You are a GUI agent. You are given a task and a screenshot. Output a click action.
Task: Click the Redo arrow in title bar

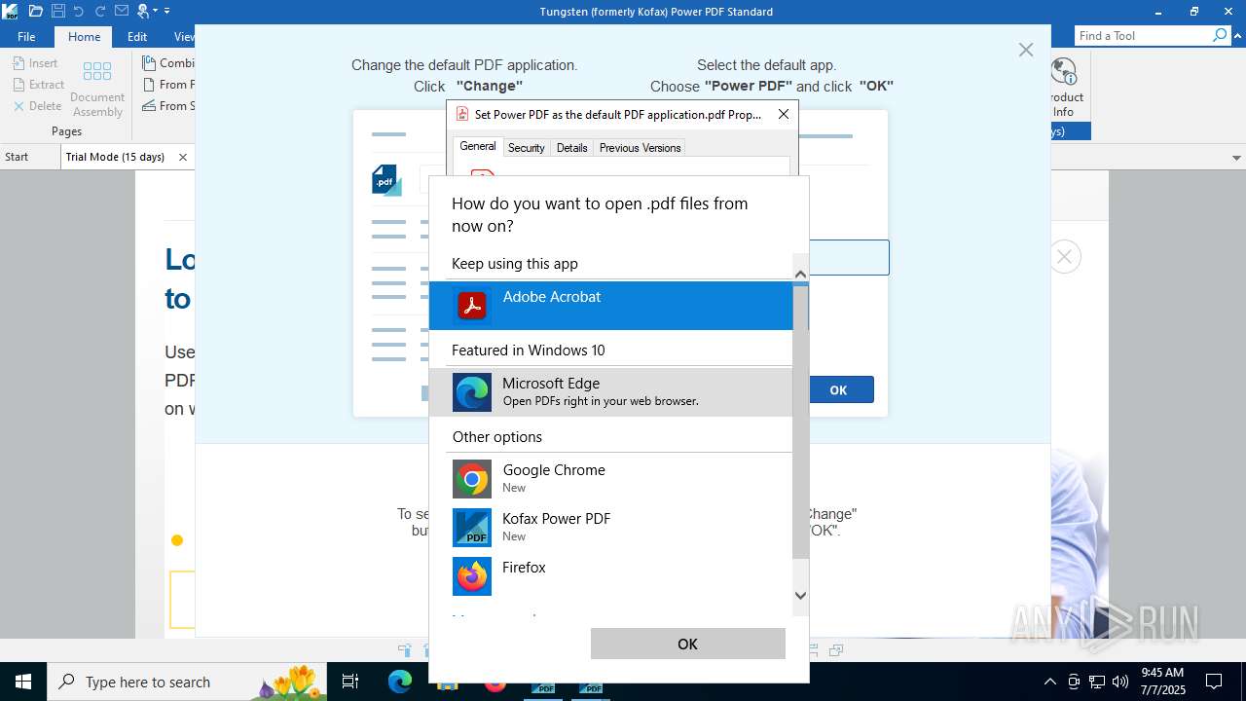[x=100, y=11]
